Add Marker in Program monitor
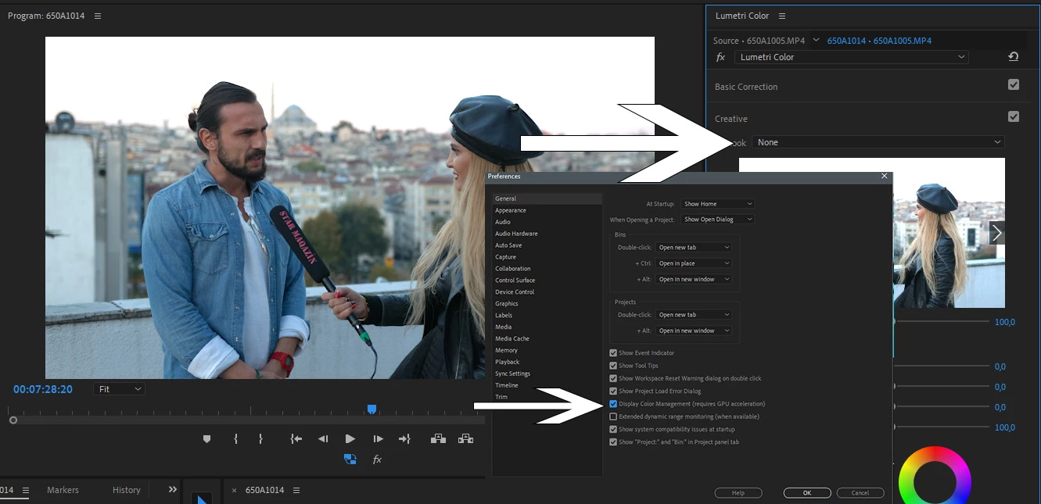Screen dimensions: 1041x504 (x=206, y=439)
